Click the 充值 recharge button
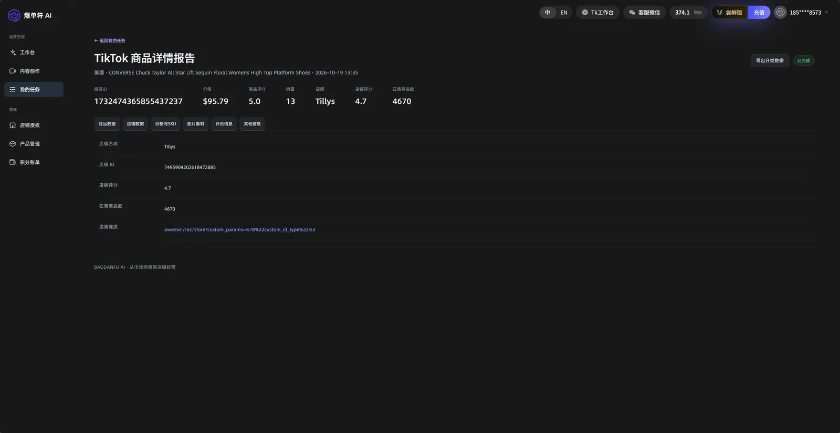 click(759, 13)
